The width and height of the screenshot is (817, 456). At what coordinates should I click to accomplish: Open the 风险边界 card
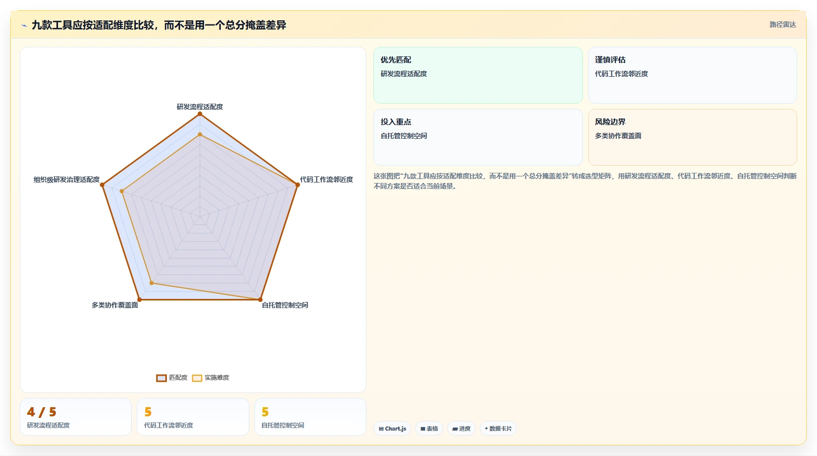click(x=692, y=137)
